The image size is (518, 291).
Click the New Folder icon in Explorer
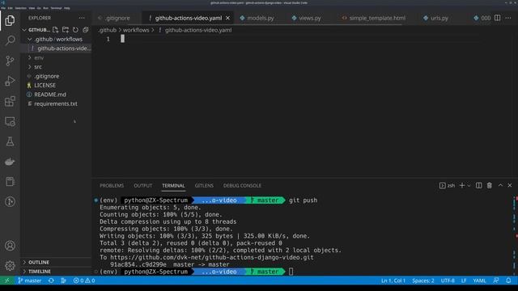(x=66, y=30)
